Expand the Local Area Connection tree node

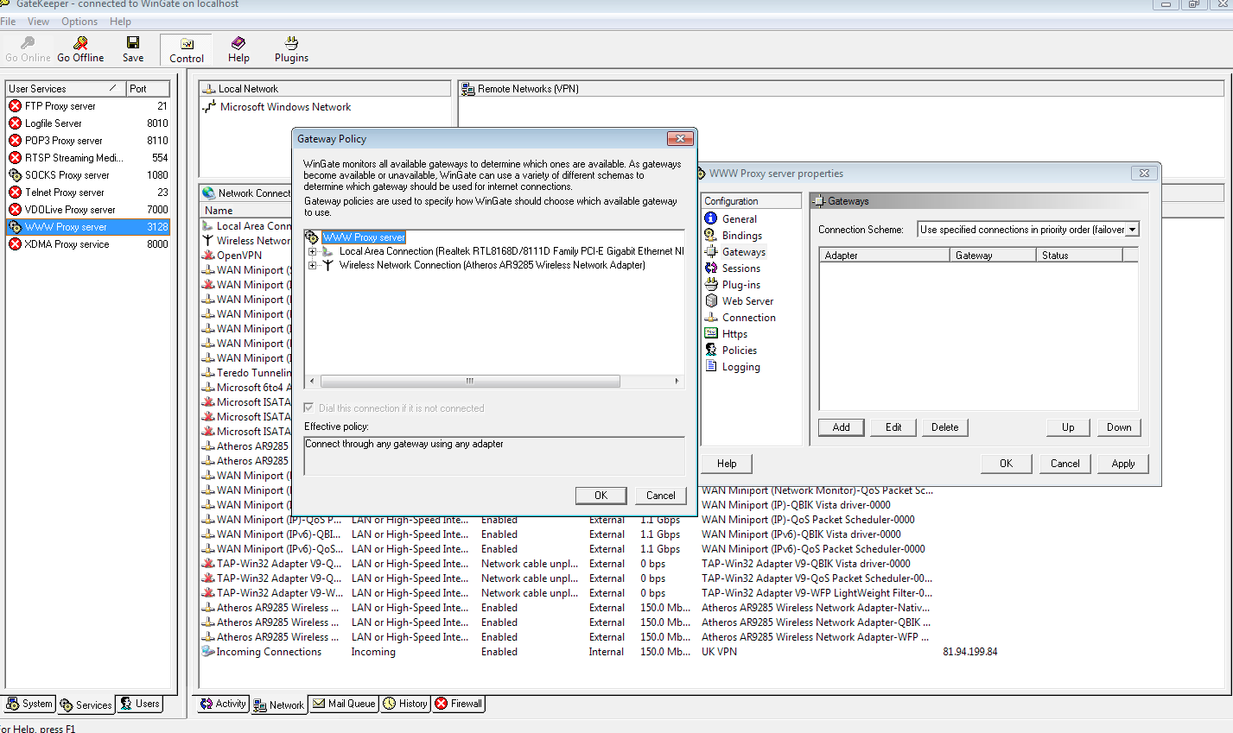312,251
